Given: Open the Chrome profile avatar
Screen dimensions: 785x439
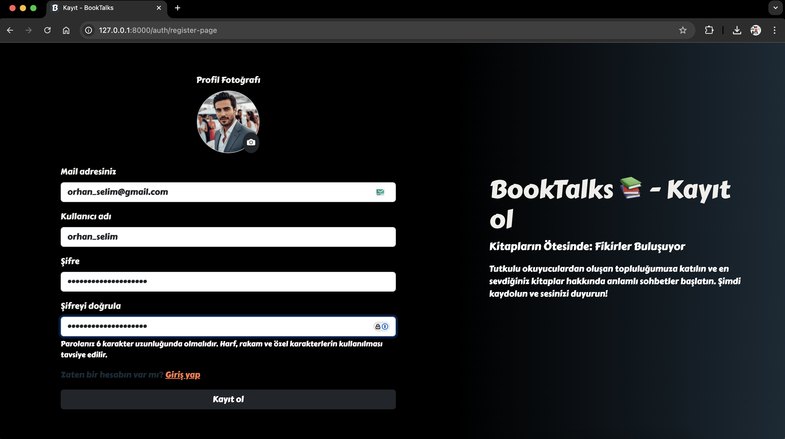Looking at the screenshot, I should pos(756,30).
